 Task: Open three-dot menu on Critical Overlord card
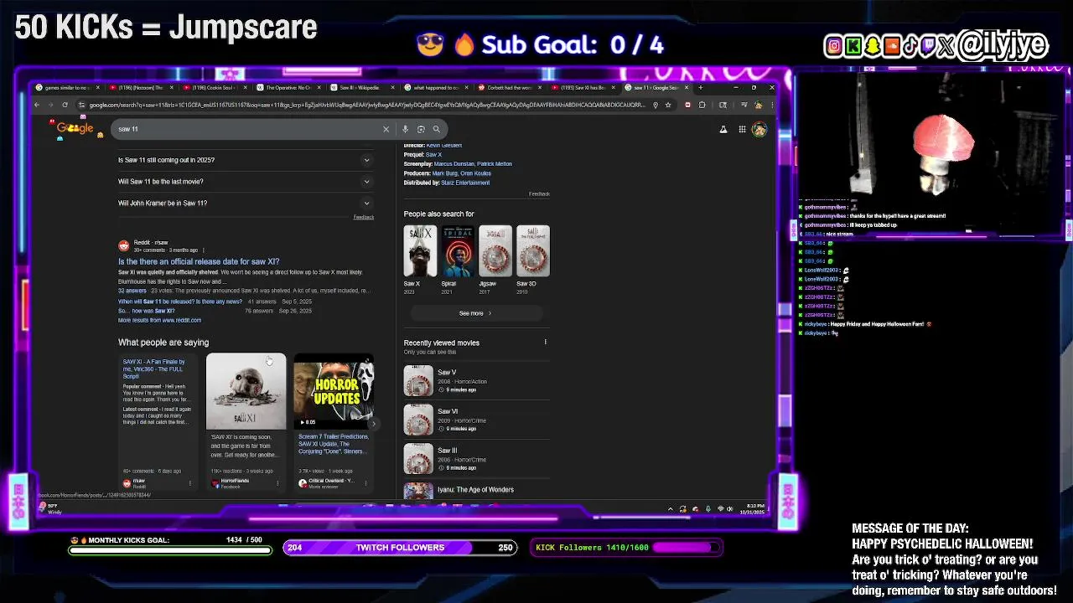pos(365,482)
